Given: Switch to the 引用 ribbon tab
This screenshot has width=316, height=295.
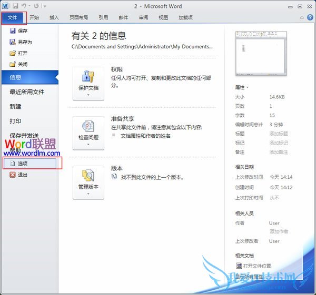Looking at the screenshot, I should click(x=103, y=18).
